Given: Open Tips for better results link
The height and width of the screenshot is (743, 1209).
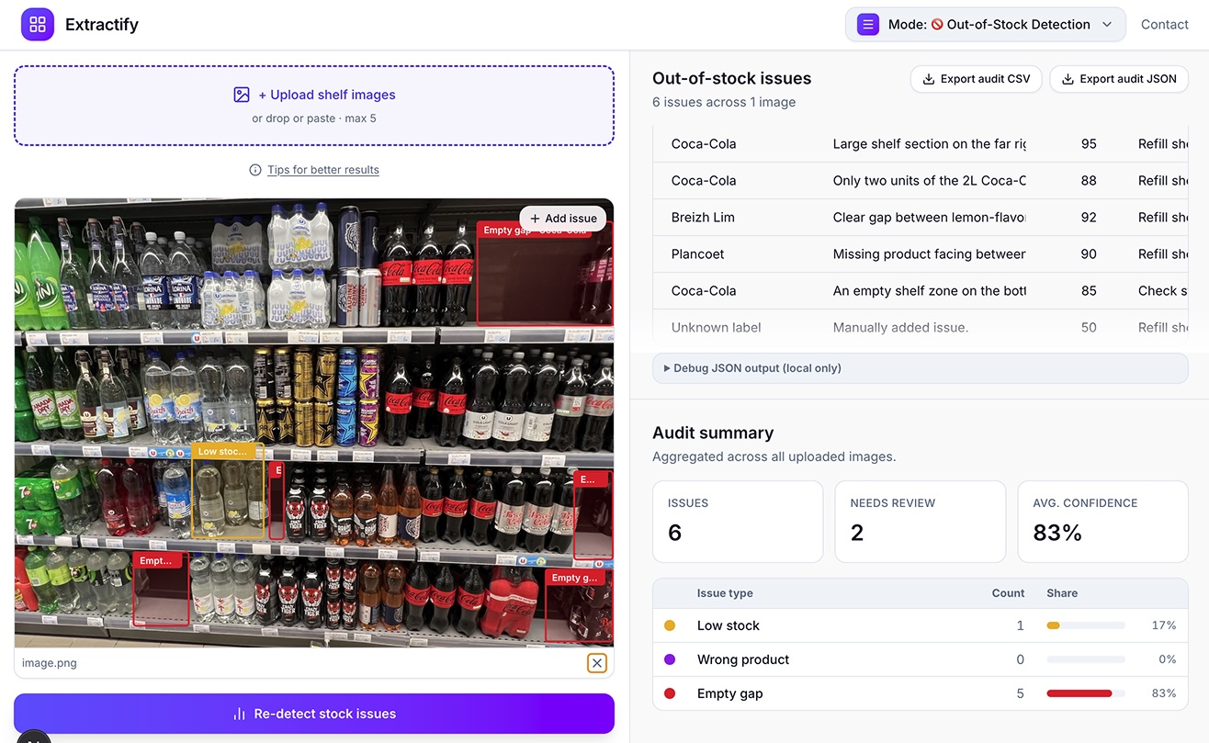Looking at the screenshot, I should 323,170.
